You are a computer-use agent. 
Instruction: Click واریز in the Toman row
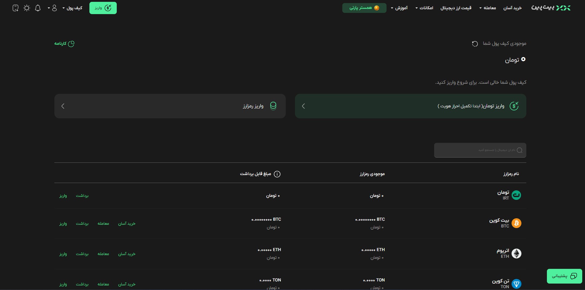coord(63,196)
